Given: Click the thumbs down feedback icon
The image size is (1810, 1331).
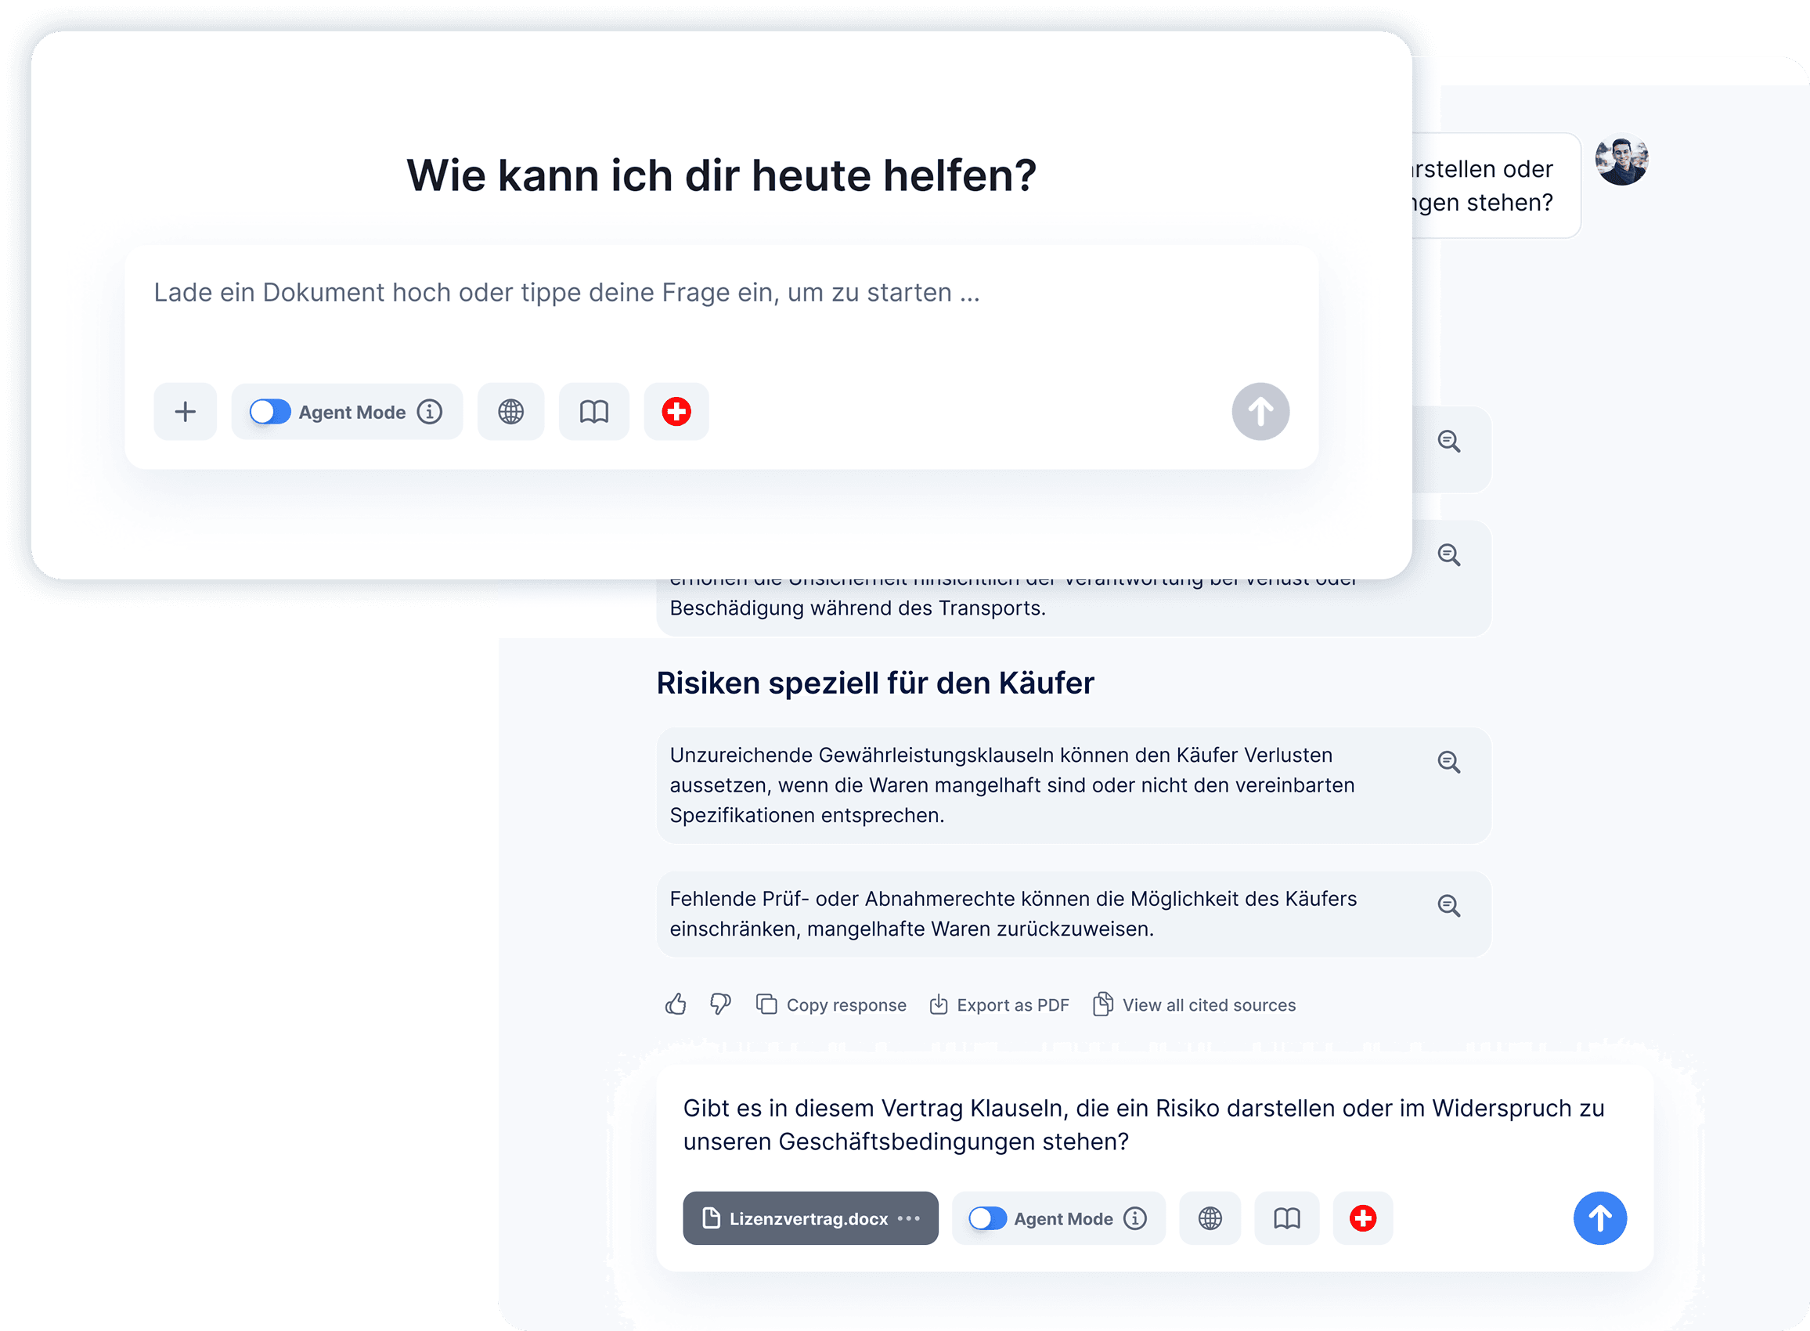Looking at the screenshot, I should (x=720, y=1004).
